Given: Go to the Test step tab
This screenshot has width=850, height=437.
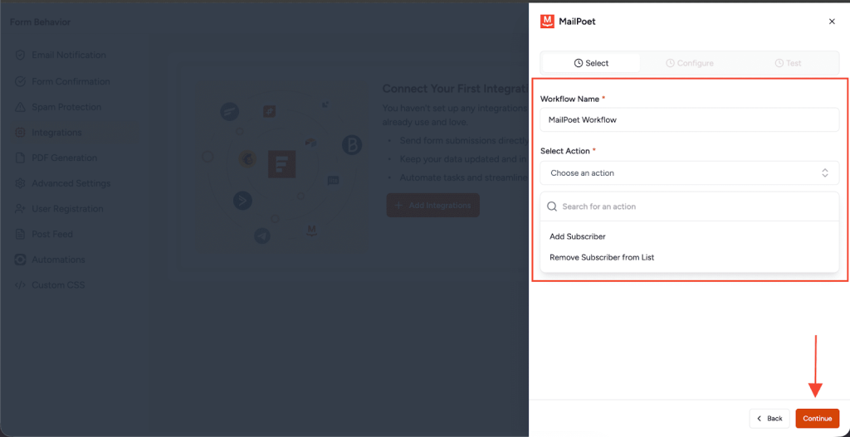Looking at the screenshot, I should point(788,63).
